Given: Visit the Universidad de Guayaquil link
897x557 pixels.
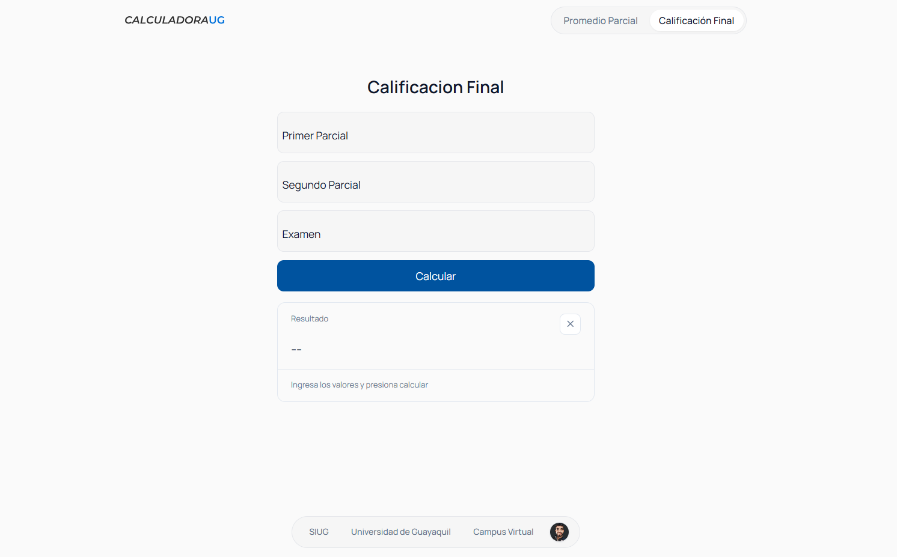Looking at the screenshot, I should coord(400,532).
